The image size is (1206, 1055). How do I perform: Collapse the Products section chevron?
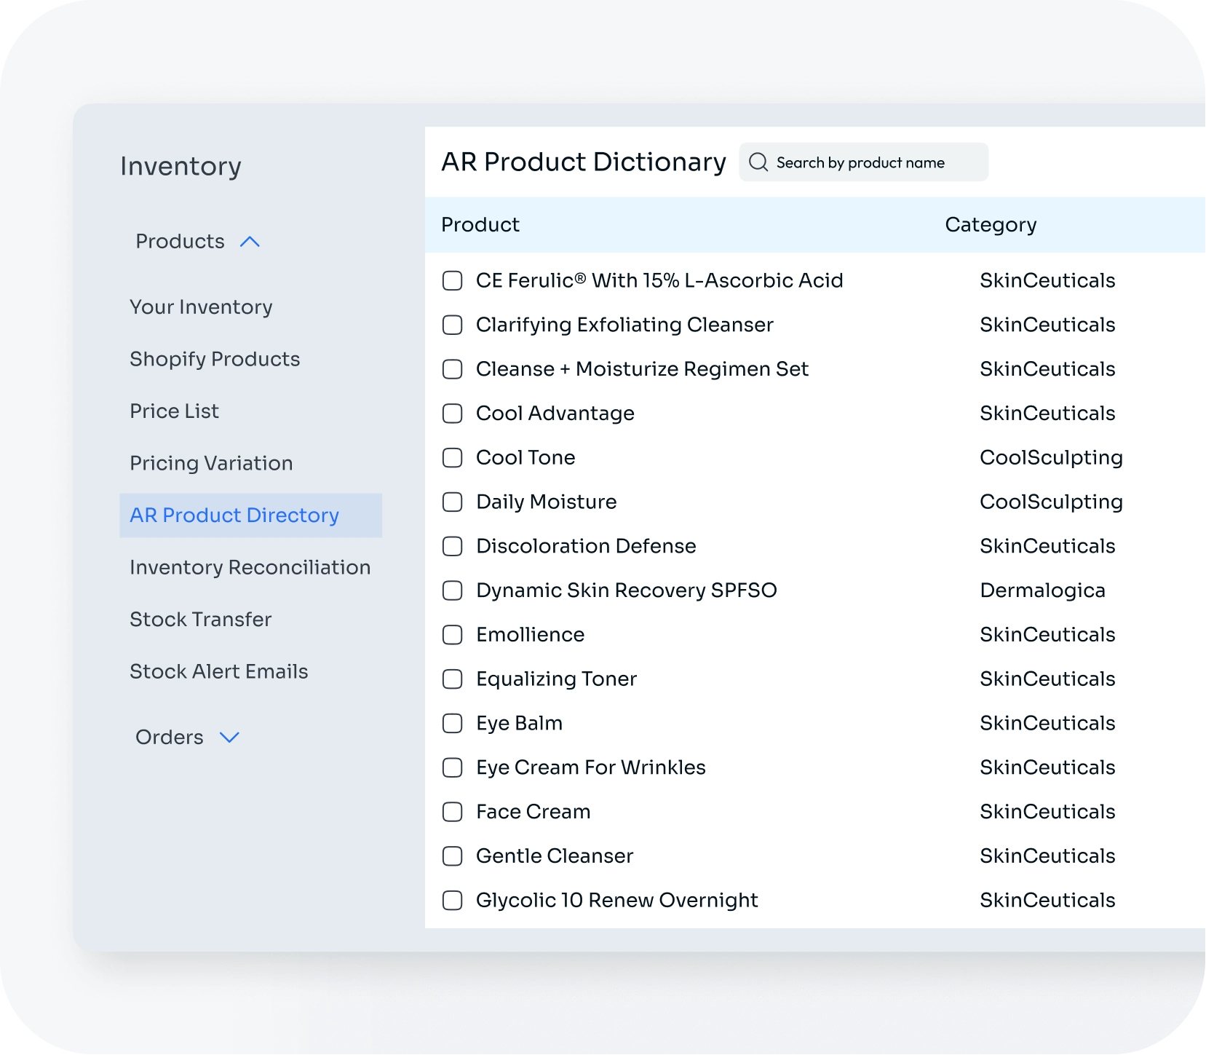click(250, 242)
